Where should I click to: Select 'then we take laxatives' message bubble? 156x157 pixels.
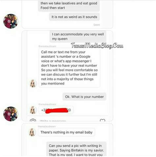(69, 6)
